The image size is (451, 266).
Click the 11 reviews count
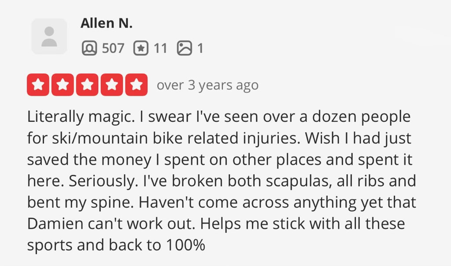tap(160, 48)
